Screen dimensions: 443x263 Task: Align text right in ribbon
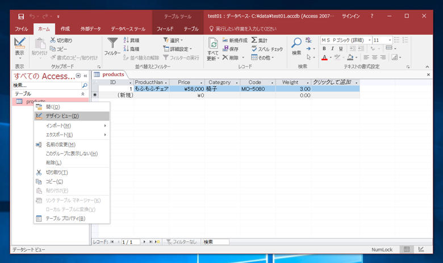[383, 57]
